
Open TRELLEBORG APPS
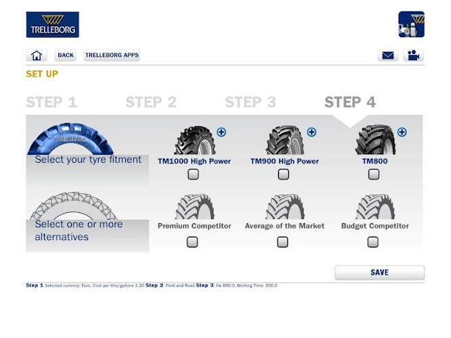[x=112, y=55]
